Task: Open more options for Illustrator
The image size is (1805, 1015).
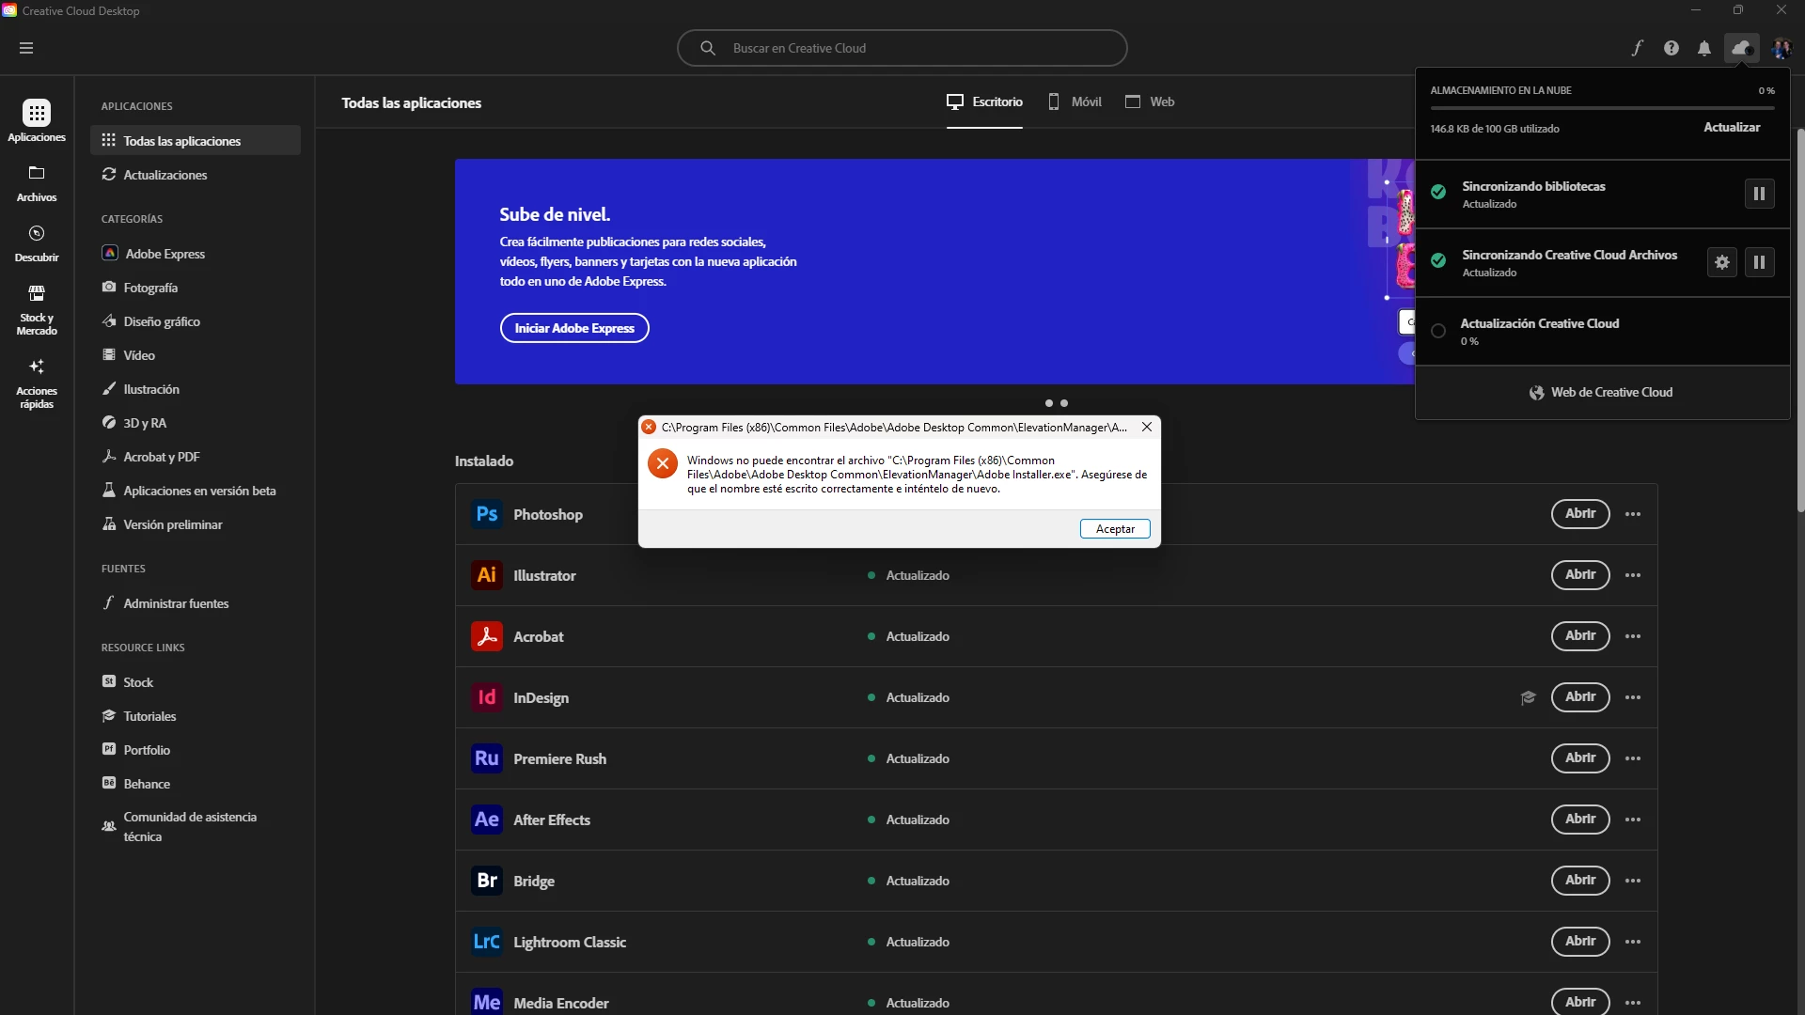Action: pos(1633,575)
